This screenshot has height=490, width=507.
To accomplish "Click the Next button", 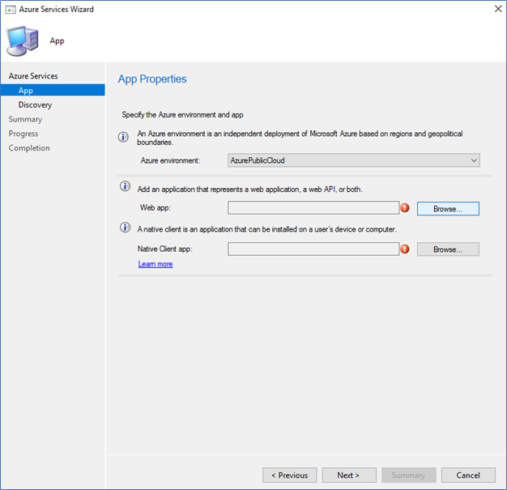I will 349,475.
